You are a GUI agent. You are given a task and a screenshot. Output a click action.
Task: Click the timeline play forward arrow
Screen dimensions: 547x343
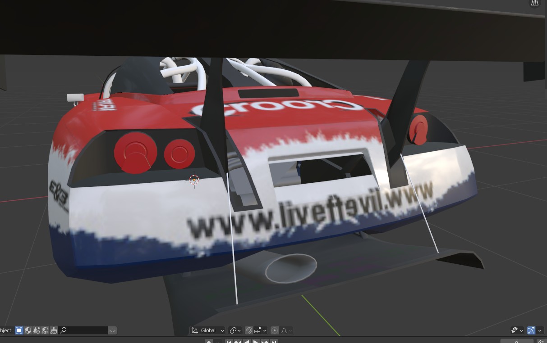pyautogui.click(x=256, y=342)
